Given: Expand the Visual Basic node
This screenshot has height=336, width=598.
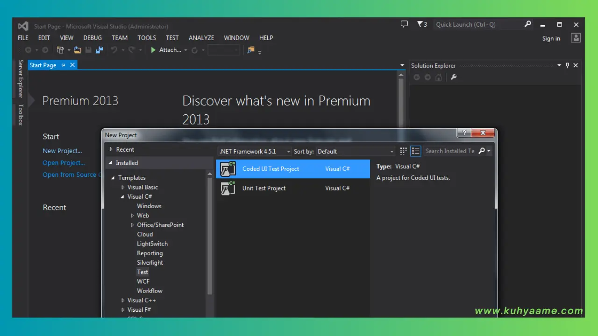Looking at the screenshot, I should tap(123, 187).
